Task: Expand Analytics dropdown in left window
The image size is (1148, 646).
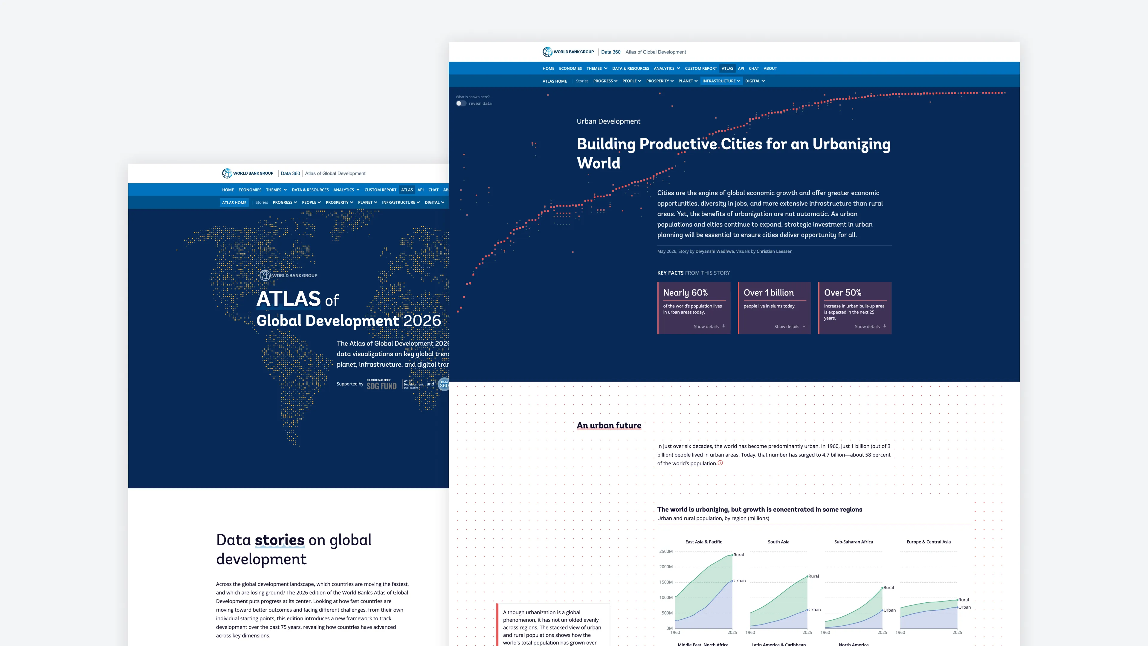Action: coord(346,190)
